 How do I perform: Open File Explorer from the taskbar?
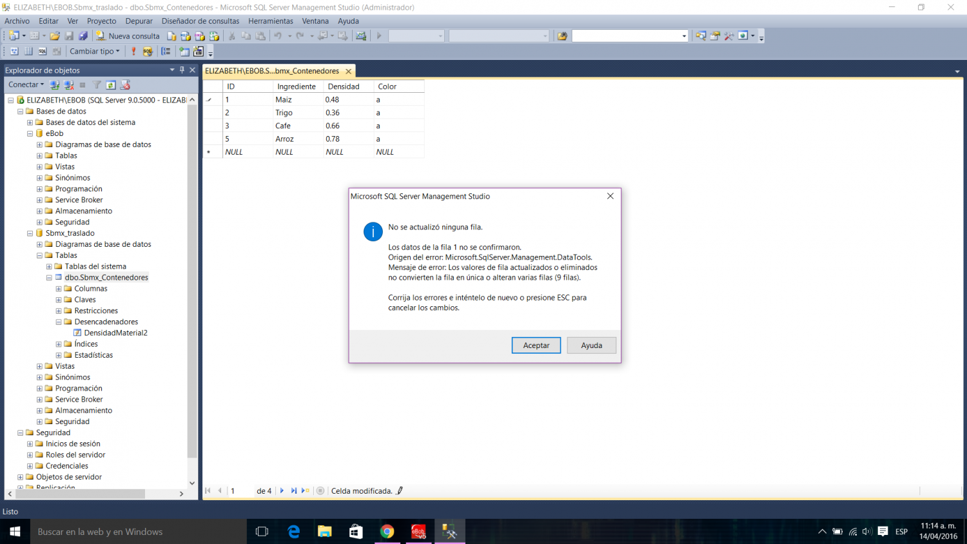point(325,532)
